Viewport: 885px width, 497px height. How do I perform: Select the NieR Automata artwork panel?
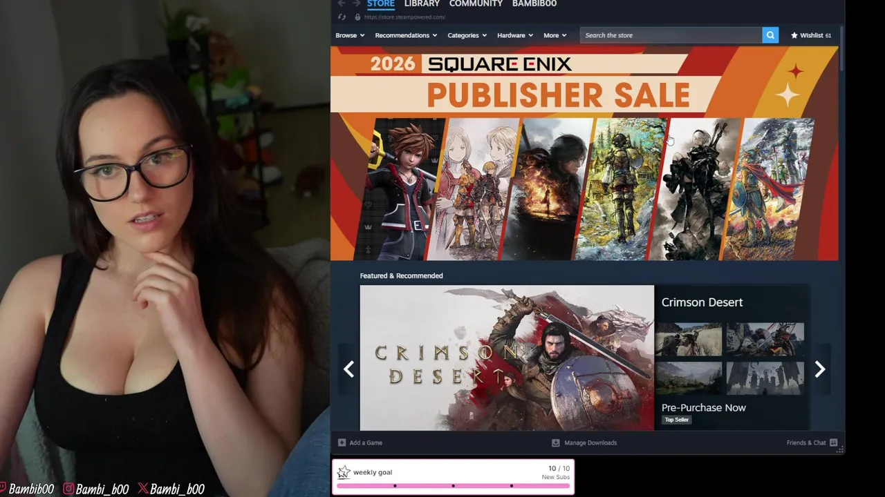(695, 190)
